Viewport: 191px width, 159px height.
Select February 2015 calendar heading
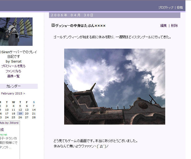[x=12, y=93]
